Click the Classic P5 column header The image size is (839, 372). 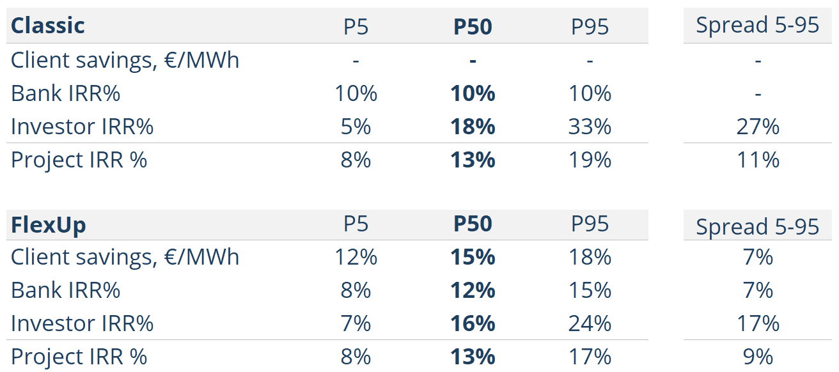[x=356, y=26]
